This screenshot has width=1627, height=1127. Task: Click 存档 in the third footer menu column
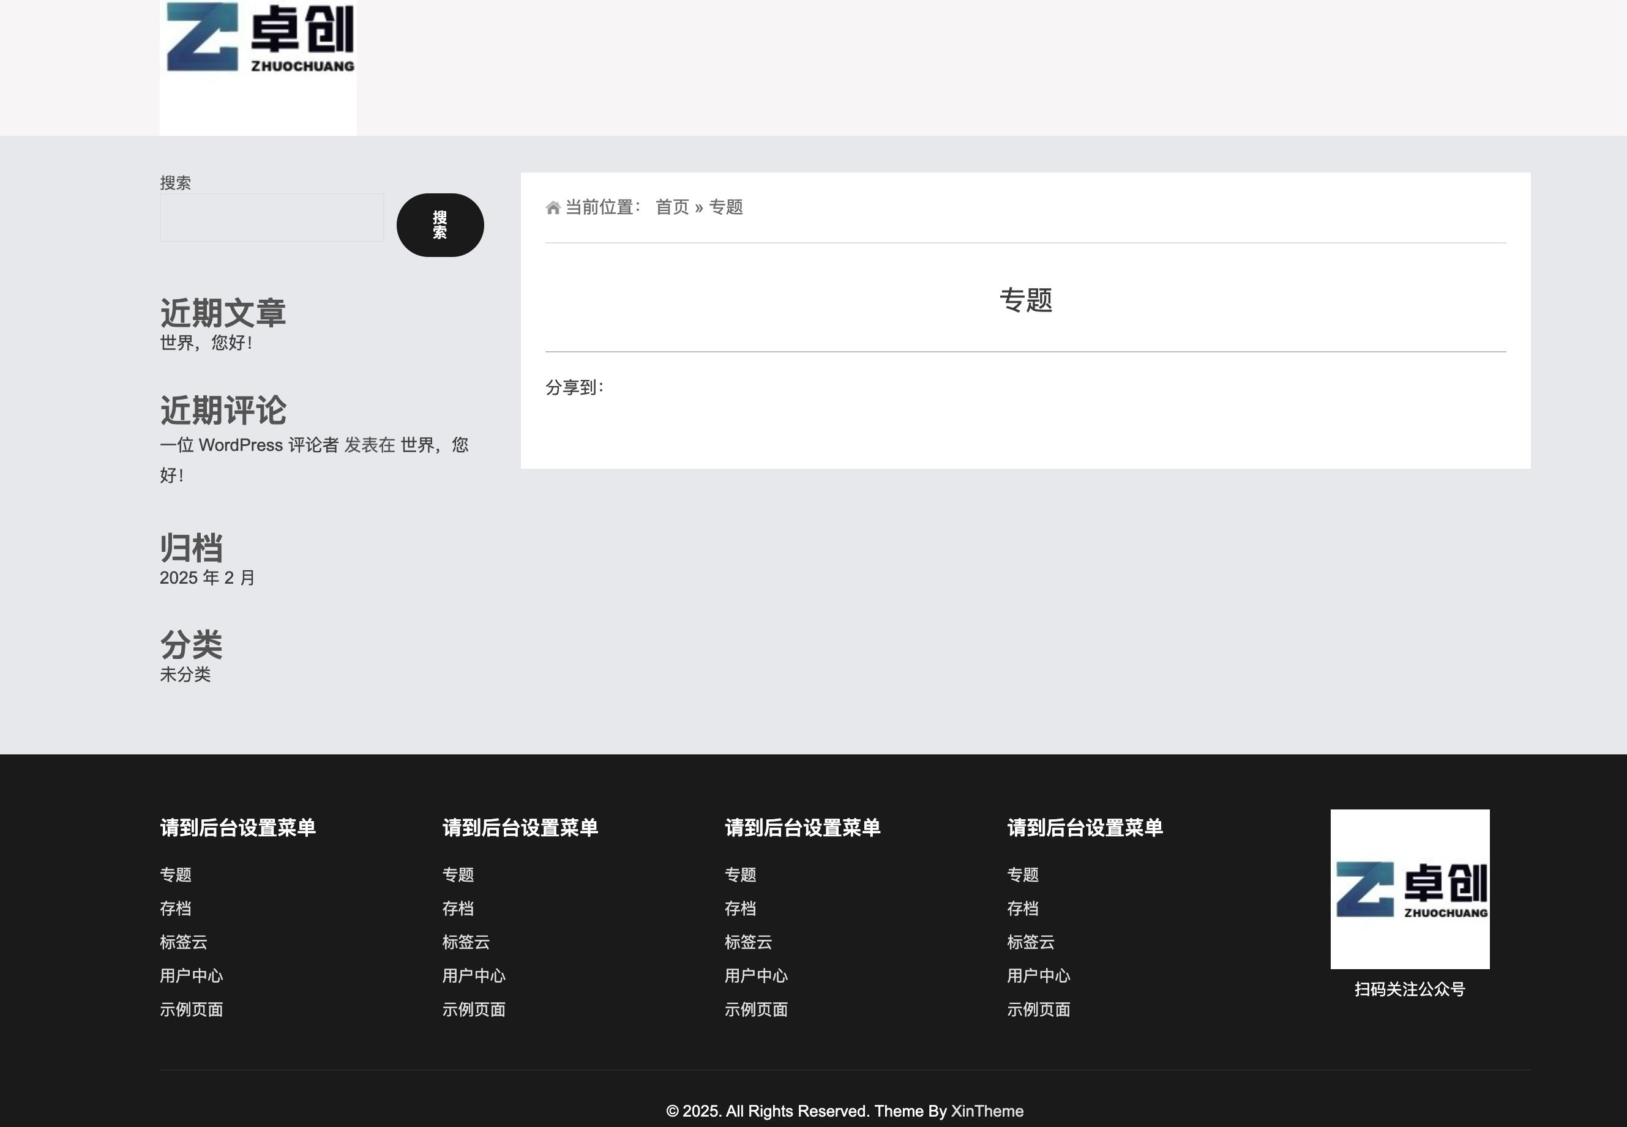click(x=741, y=909)
